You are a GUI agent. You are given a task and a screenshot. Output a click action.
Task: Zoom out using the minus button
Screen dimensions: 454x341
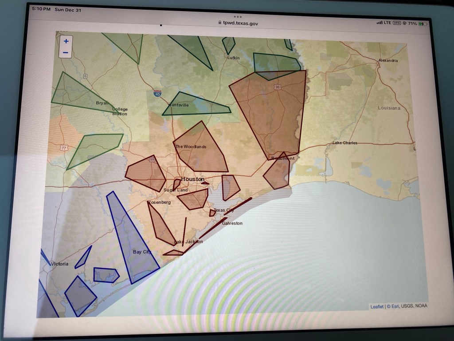[x=66, y=52]
